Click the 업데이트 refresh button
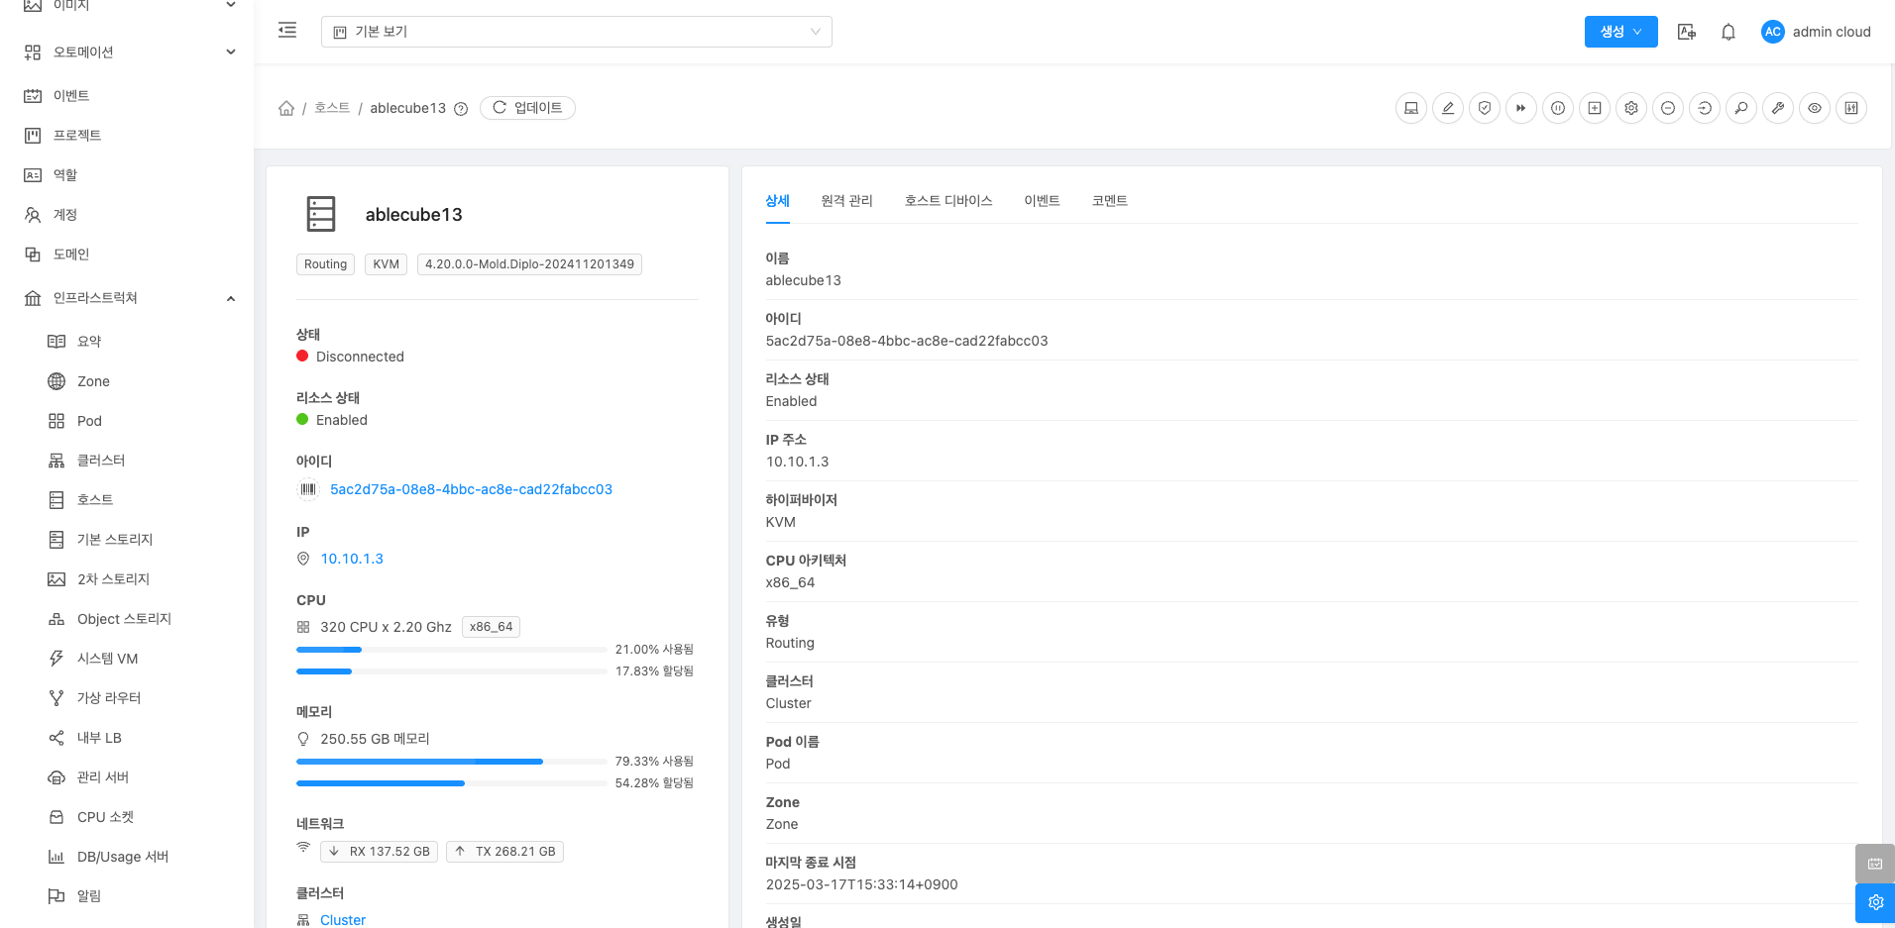Image resolution: width=1895 pixels, height=928 pixels. (x=527, y=108)
